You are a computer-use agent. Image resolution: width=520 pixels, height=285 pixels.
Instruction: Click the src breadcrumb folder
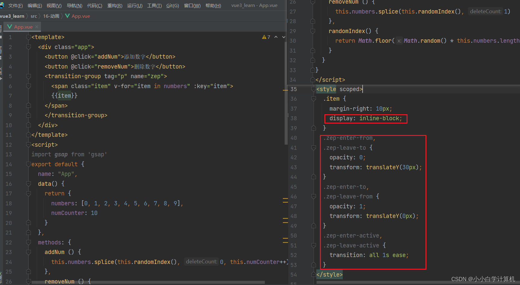click(x=34, y=16)
